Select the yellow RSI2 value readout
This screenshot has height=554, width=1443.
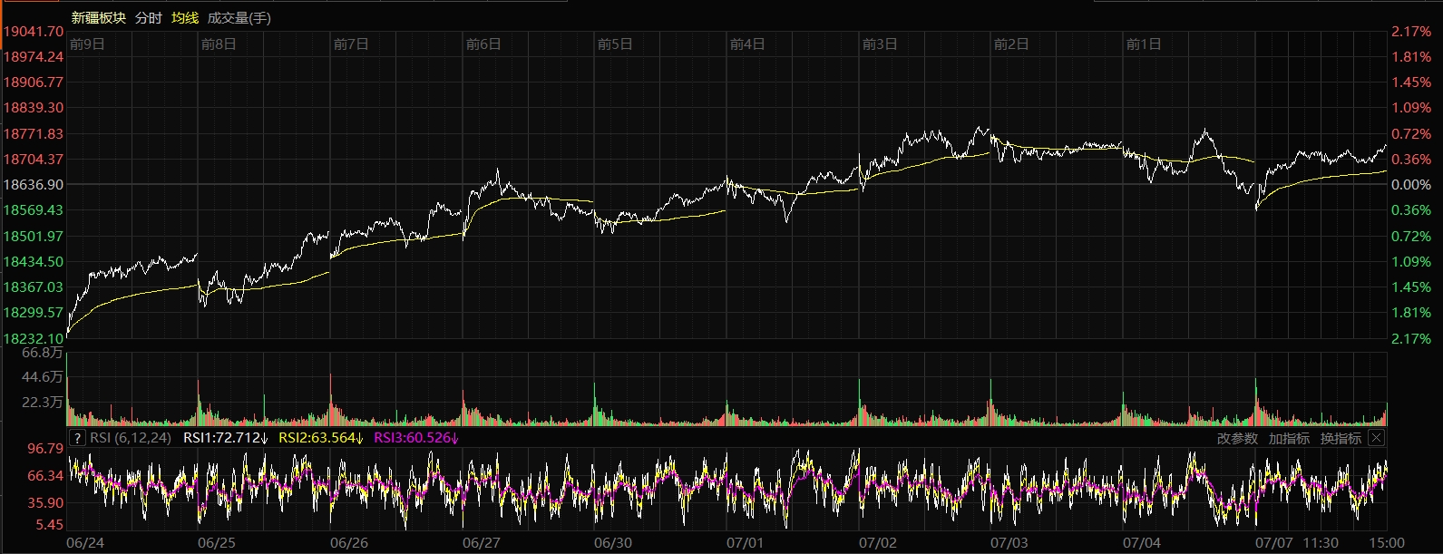click(x=320, y=438)
